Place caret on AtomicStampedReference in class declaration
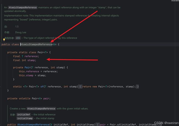179x126 pixels. click(36, 45)
